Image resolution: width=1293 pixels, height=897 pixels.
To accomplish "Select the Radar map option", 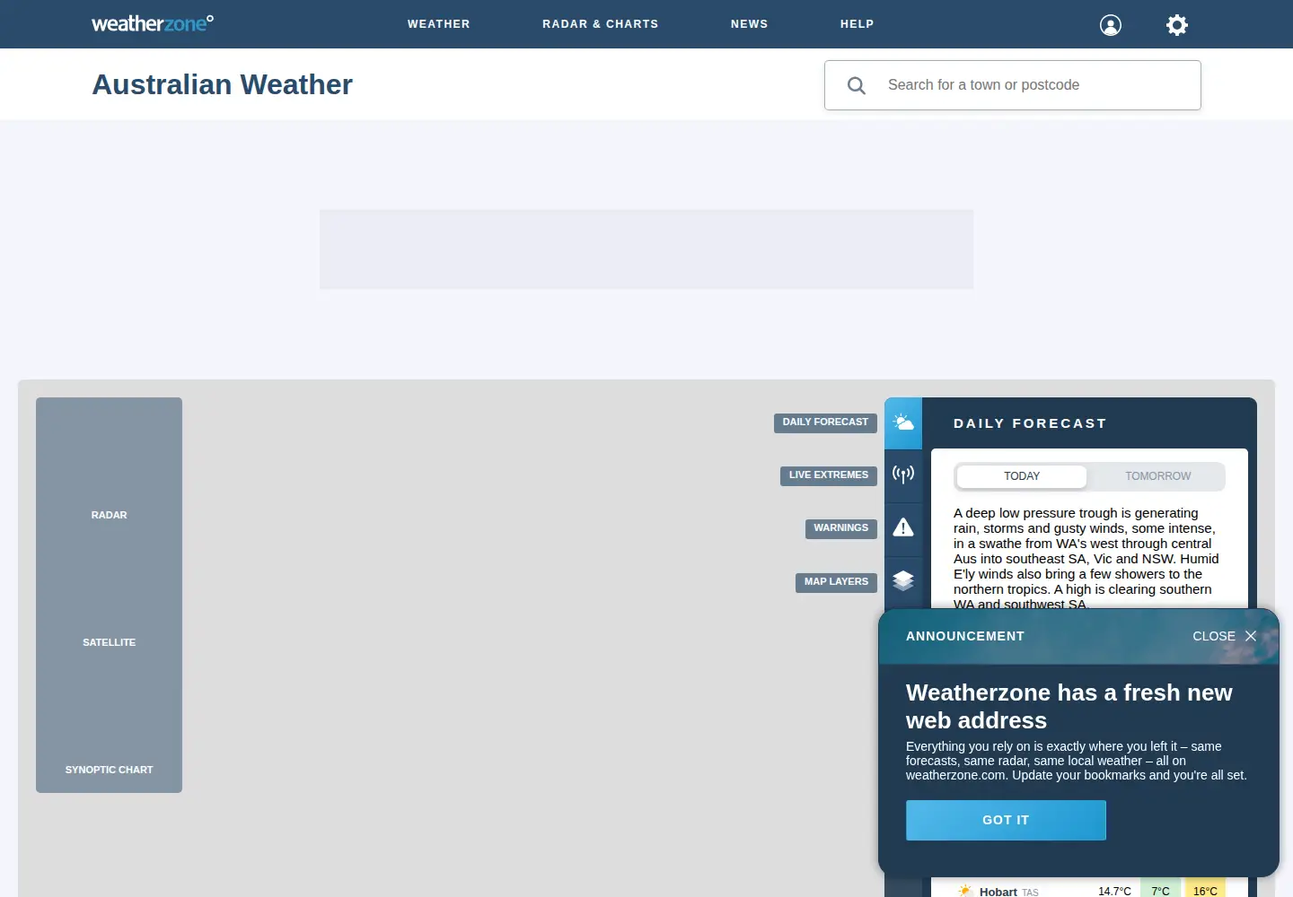I will tap(110, 515).
